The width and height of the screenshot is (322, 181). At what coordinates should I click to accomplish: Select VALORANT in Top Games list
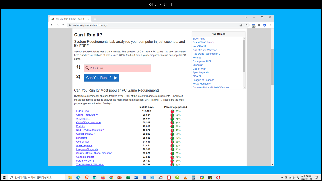tap(199, 46)
